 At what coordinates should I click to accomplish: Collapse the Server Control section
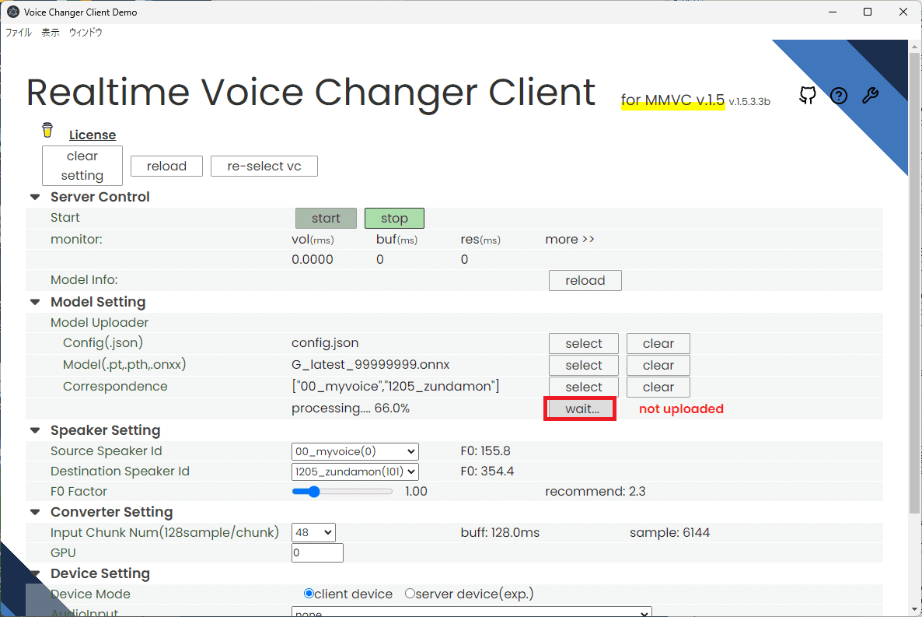(x=35, y=197)
